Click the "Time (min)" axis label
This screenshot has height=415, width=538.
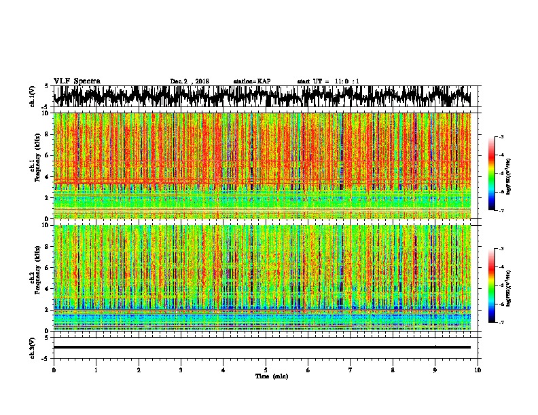272,376
